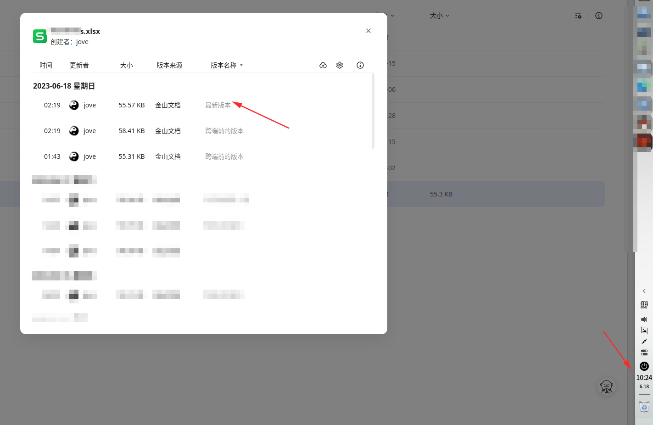
Task: Click 金山文档 source in the 01:43 row
Action: pyautogui.click(x=168, y=157)
